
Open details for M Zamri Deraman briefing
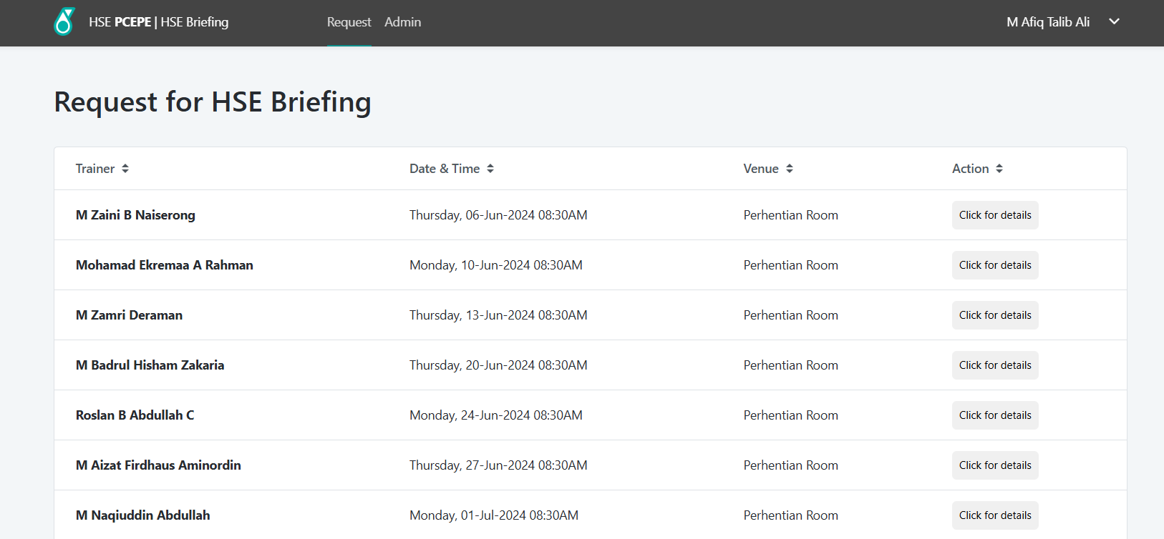click(994, 315)
